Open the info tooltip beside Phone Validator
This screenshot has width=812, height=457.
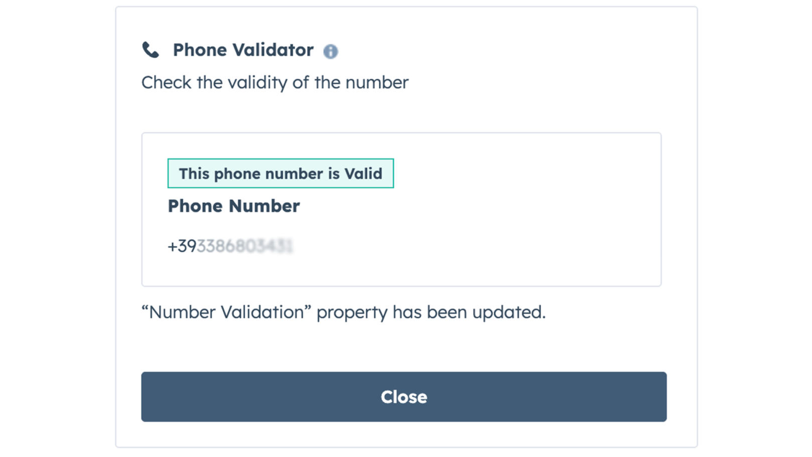[x=332, y=51]
